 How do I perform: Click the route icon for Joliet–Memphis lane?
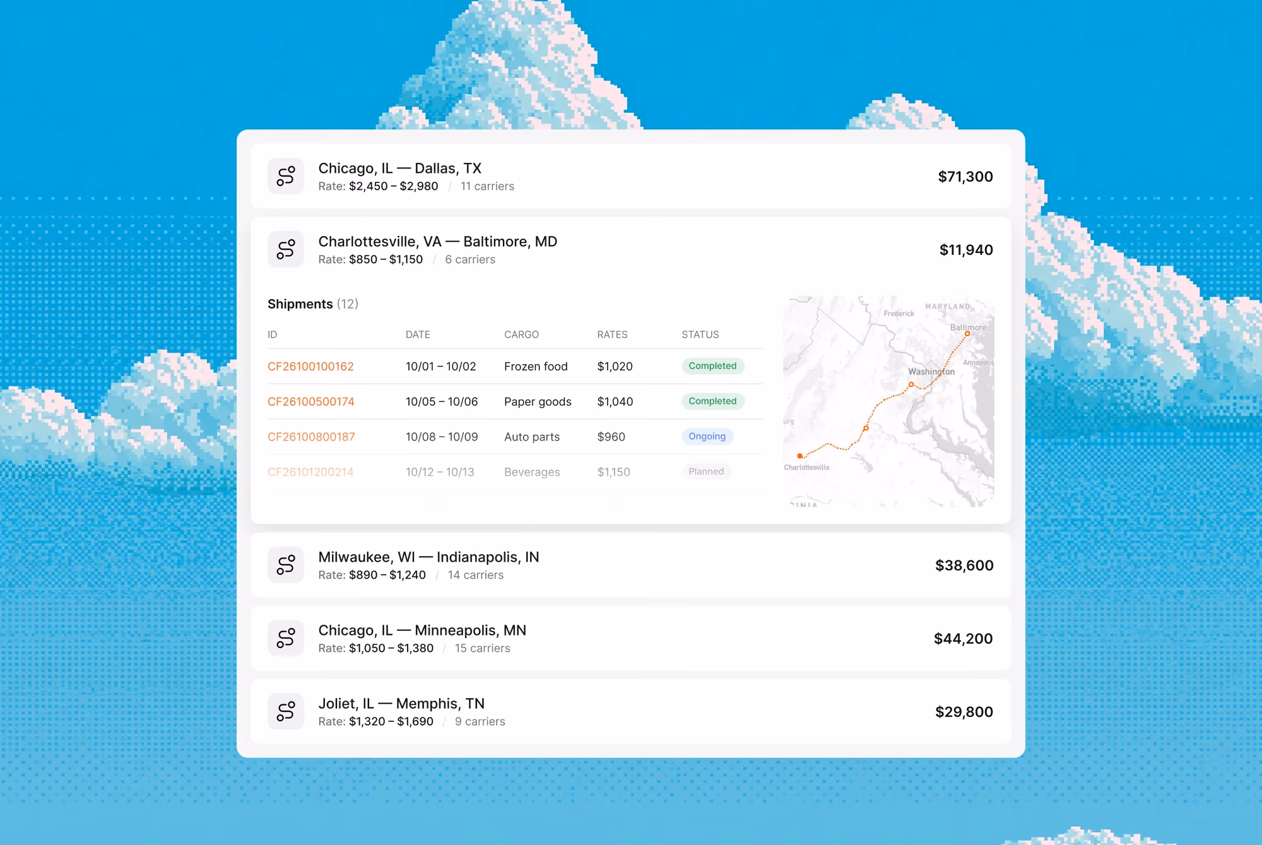[286, 711]
